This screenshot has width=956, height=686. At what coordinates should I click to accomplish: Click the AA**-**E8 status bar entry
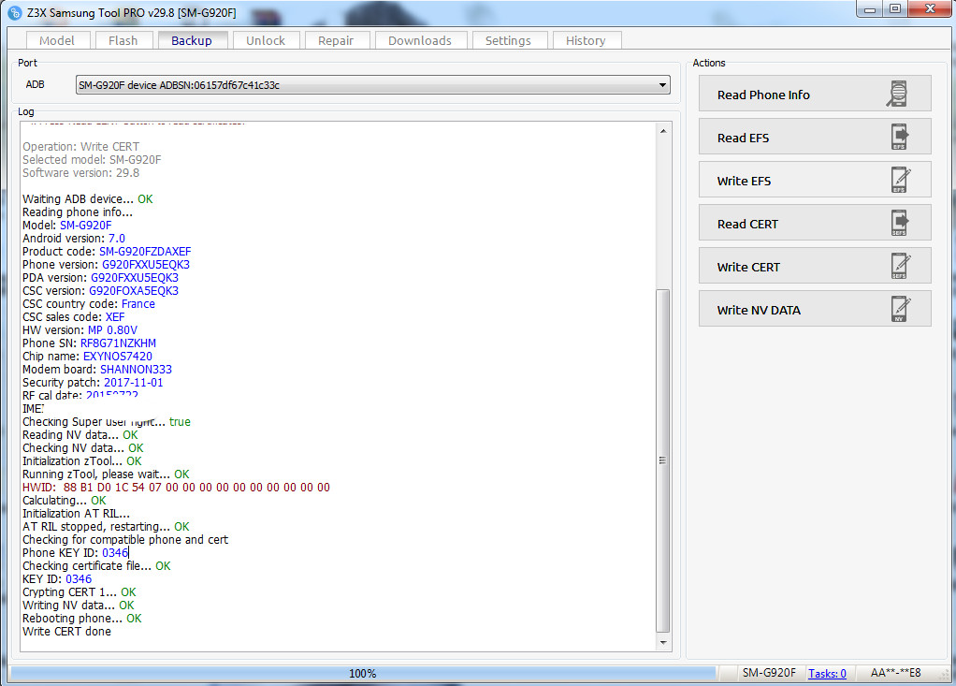895,673
